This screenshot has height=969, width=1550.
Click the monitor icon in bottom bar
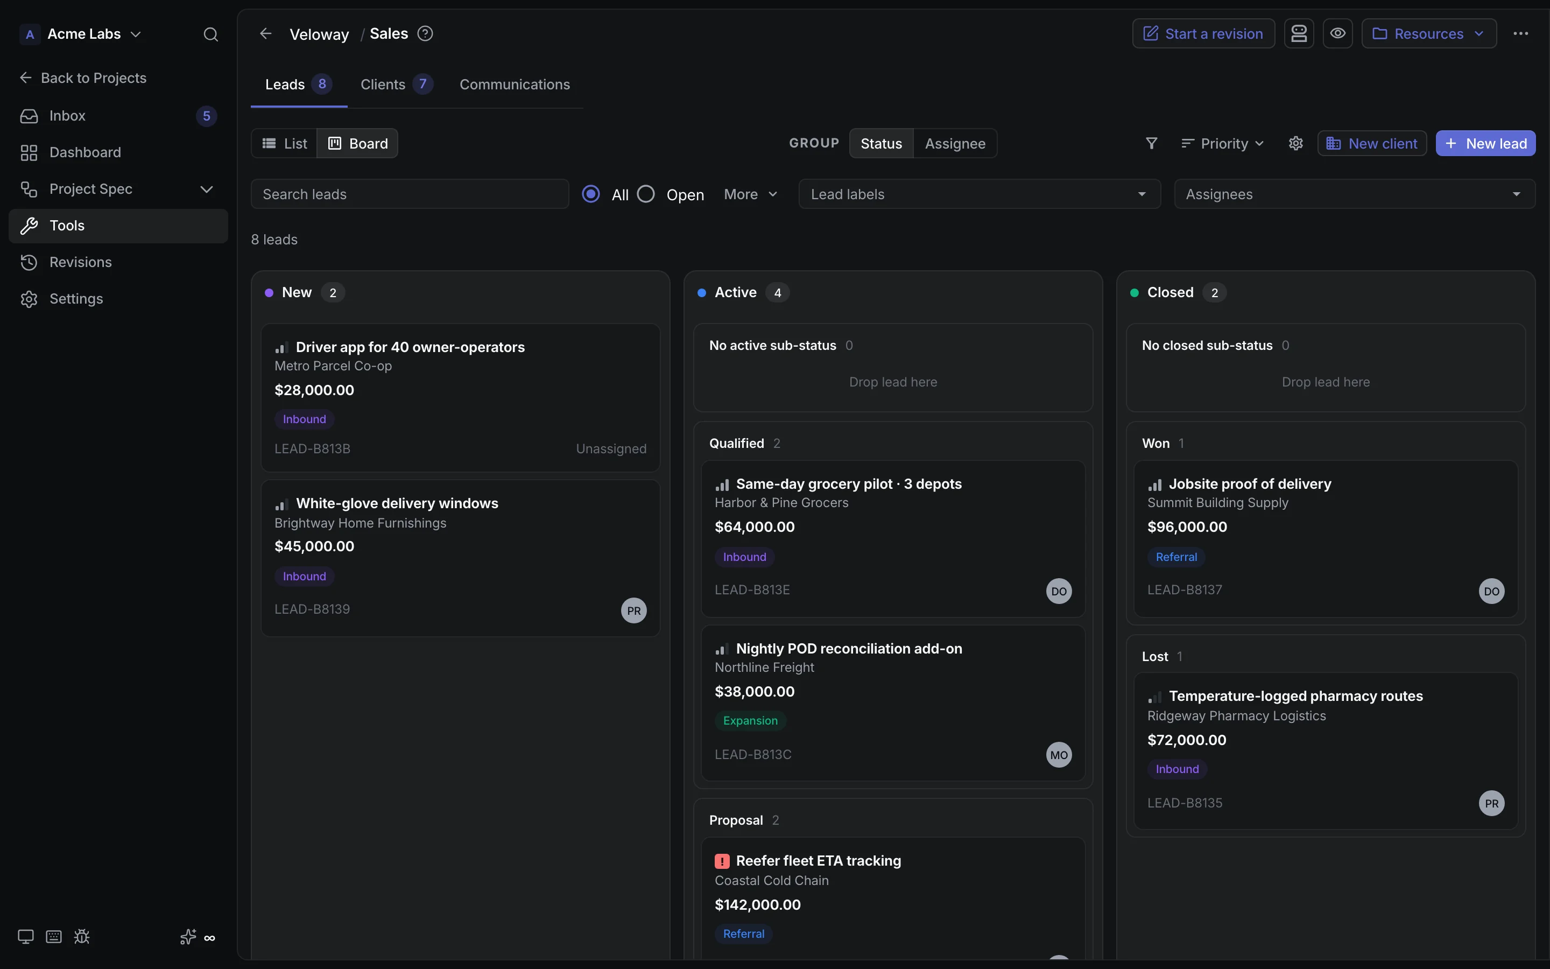click(26, 937)
